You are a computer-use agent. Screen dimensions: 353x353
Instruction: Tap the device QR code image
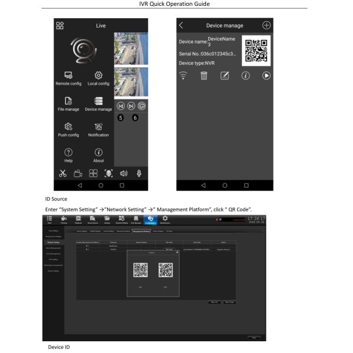click(x=257, y=50)
